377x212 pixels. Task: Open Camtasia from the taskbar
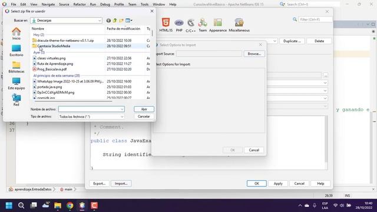point(94,206)
